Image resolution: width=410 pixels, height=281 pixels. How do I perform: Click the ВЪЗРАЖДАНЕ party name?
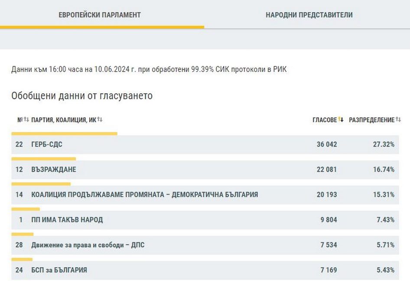(x=54, y=170)
